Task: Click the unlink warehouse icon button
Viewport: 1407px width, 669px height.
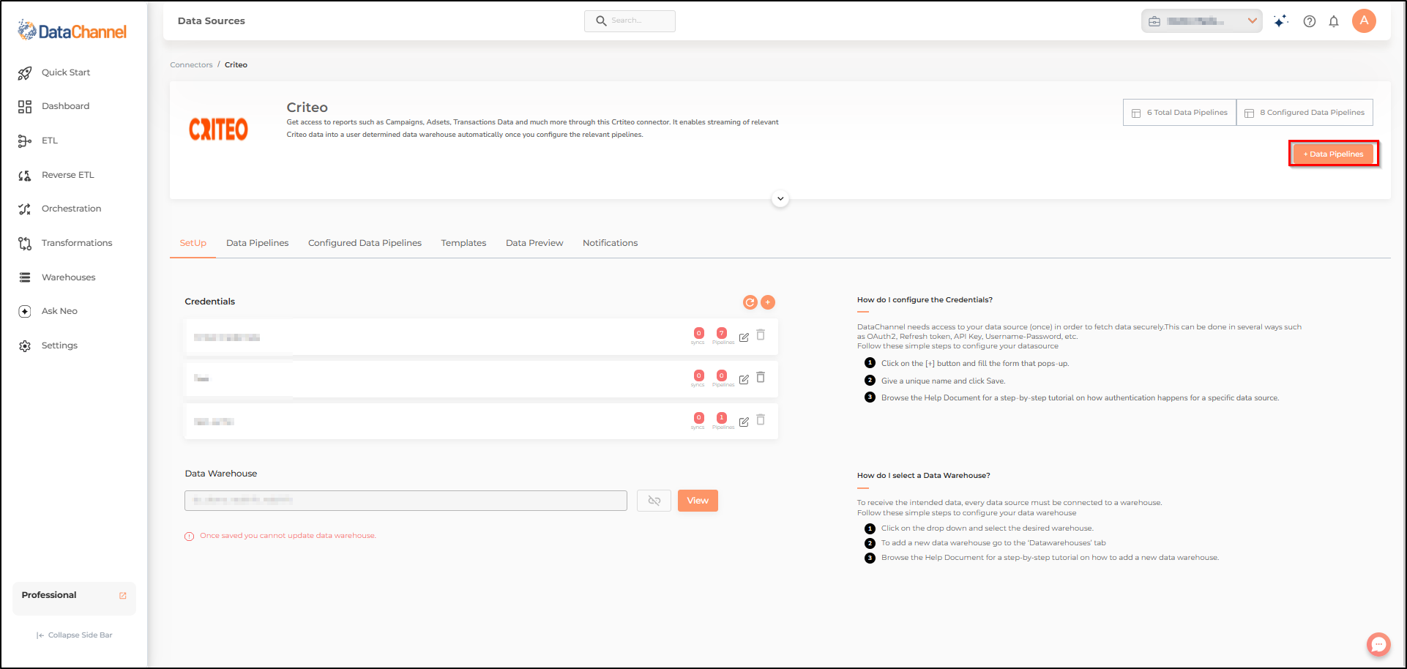Action: tap(654, 501)
